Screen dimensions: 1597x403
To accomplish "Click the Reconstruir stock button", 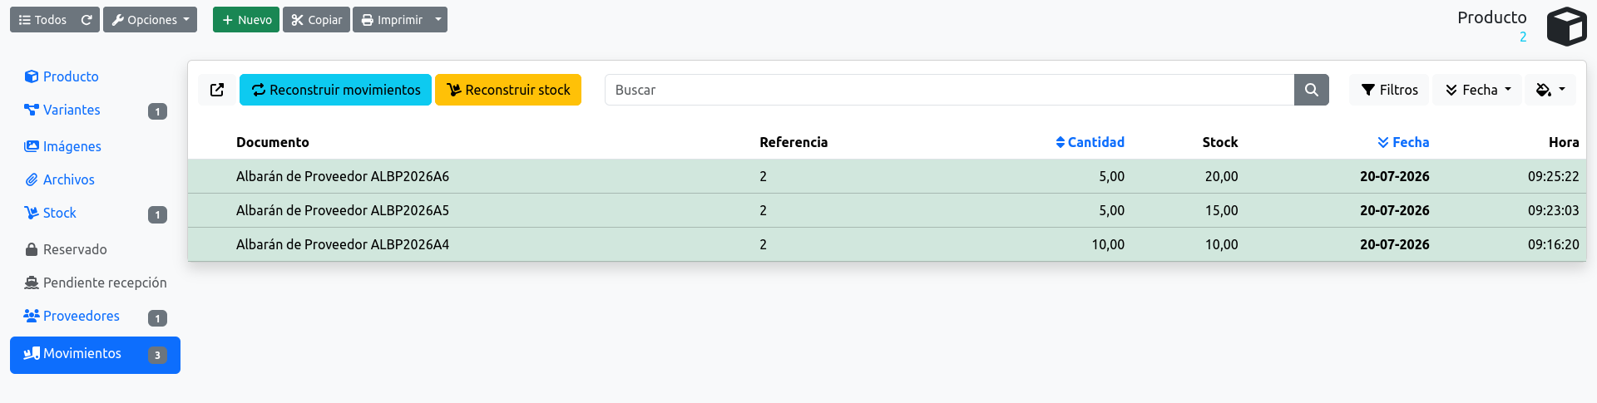I will pos(508,90).
